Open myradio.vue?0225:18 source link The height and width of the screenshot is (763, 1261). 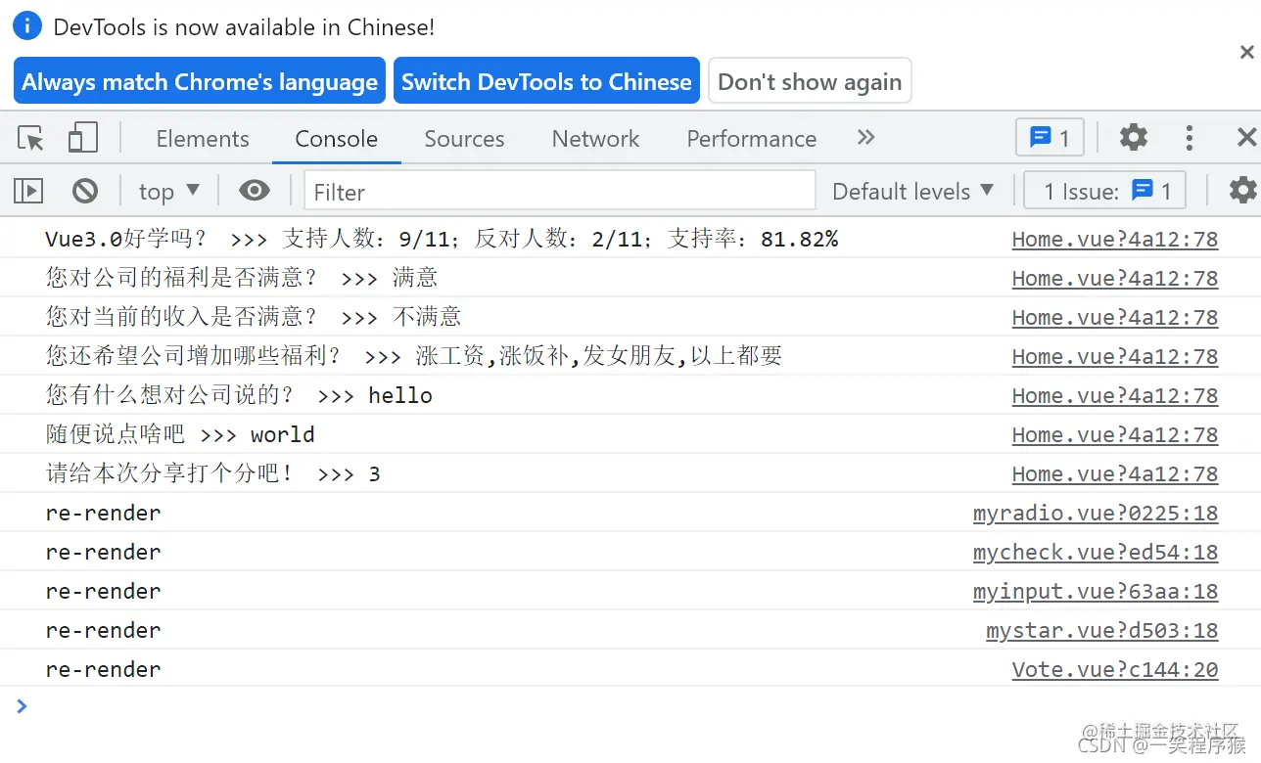click(1096, 514)
